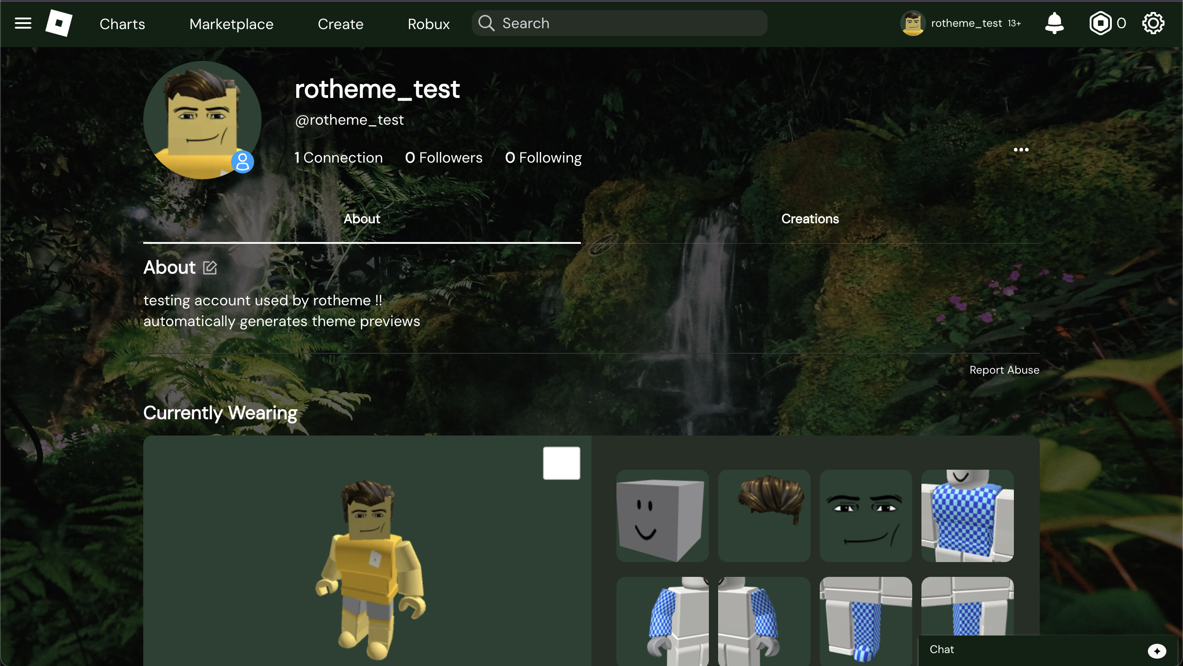Switch to the Creations tab
The width and height of the screenshot is (1183, 666).
(810, 219)
